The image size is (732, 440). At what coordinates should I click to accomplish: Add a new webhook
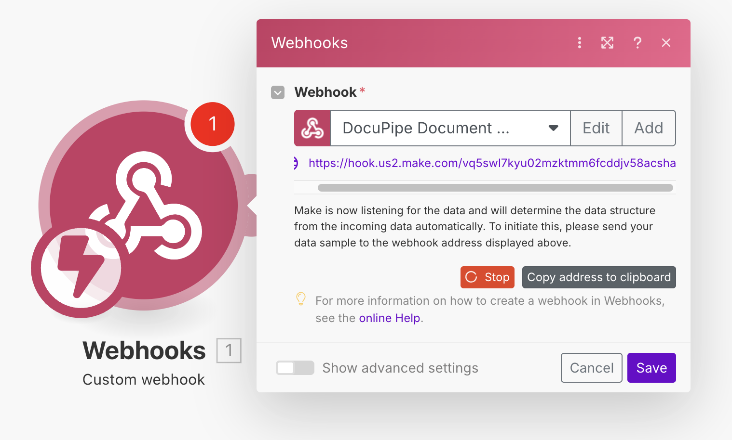tap(649, 128)
